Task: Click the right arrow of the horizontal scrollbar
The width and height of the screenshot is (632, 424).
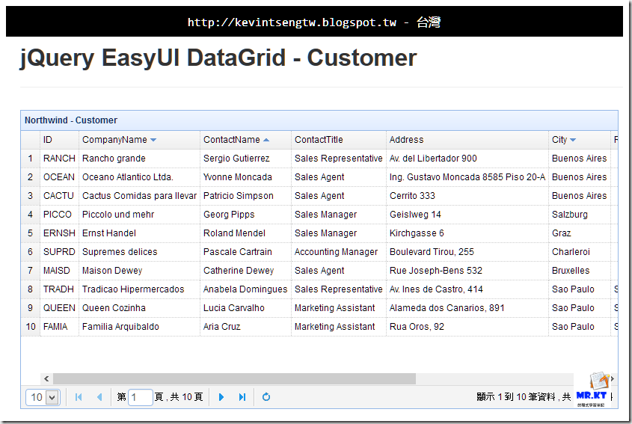Action: (x=612, y=378)
